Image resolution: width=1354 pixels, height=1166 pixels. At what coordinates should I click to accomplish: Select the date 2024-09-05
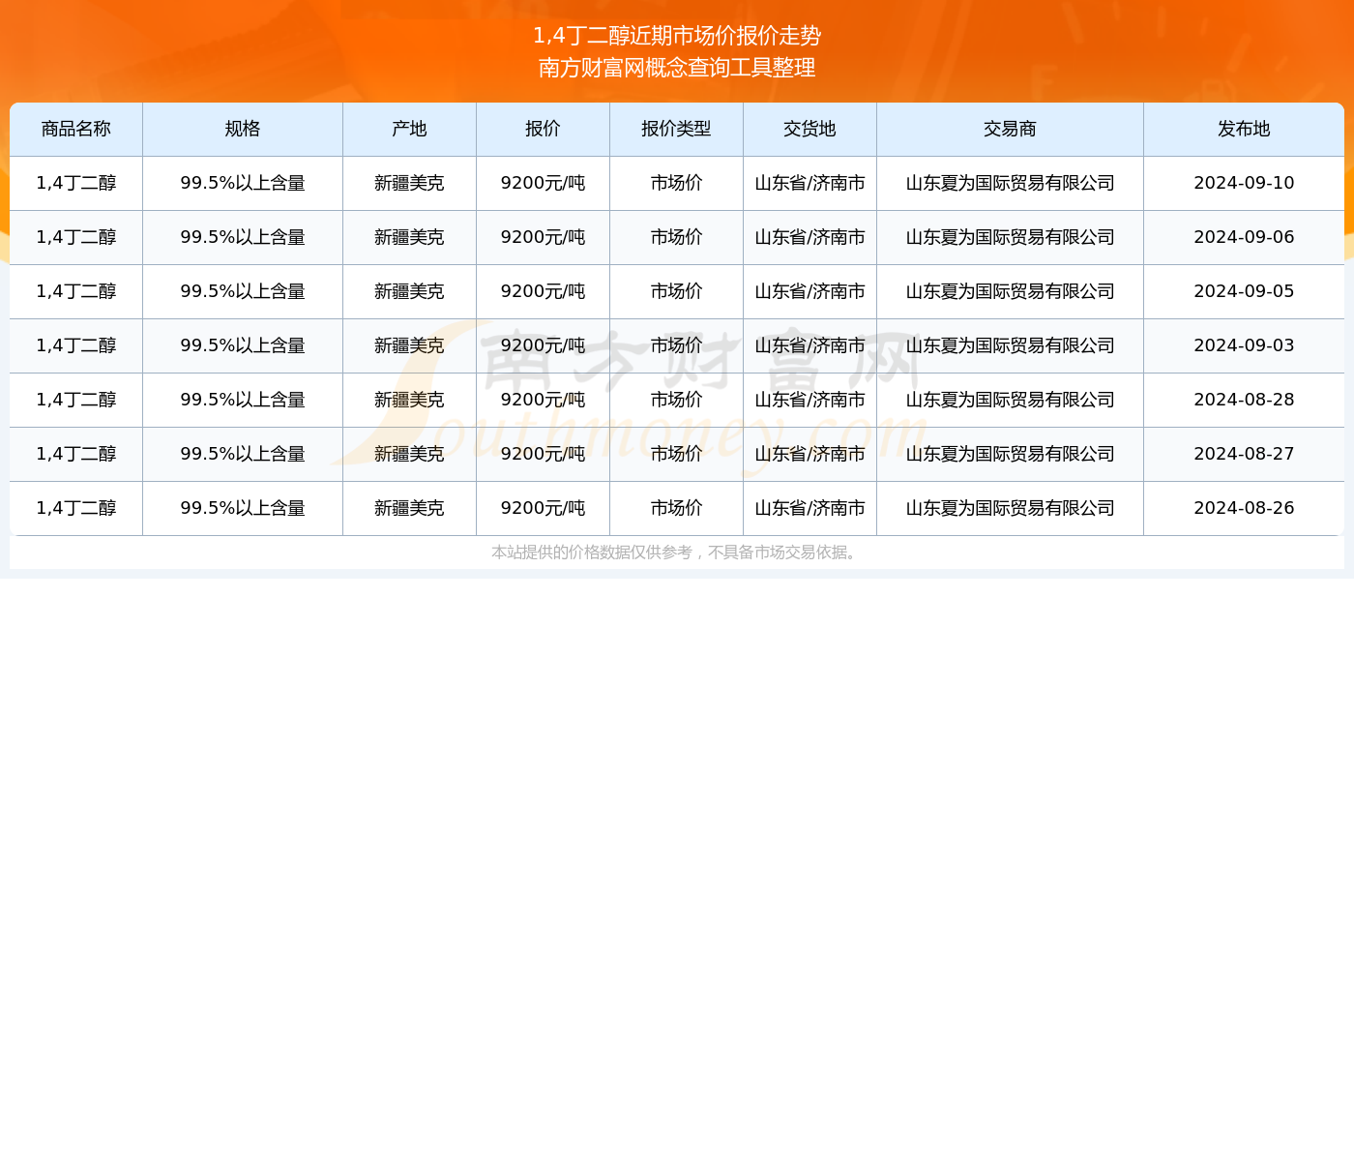[x=1244, y=291]
